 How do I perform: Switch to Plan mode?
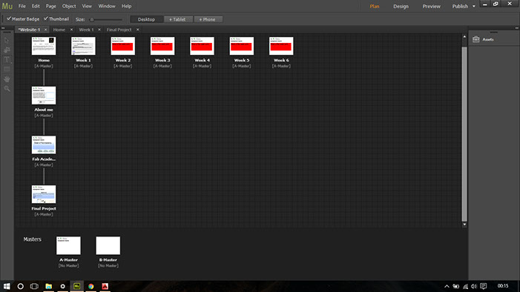click(375, 6)
